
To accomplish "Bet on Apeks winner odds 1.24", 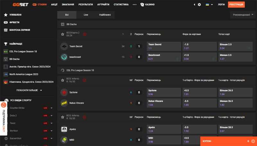I will pos(164,129).
